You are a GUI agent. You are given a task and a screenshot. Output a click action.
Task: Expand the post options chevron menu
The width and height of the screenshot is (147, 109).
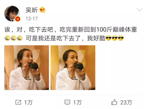point(139,10)
